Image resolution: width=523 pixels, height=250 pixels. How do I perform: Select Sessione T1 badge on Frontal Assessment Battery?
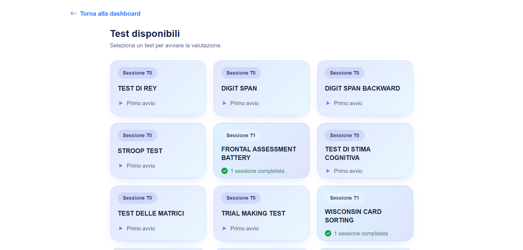(x=241, y=135)
